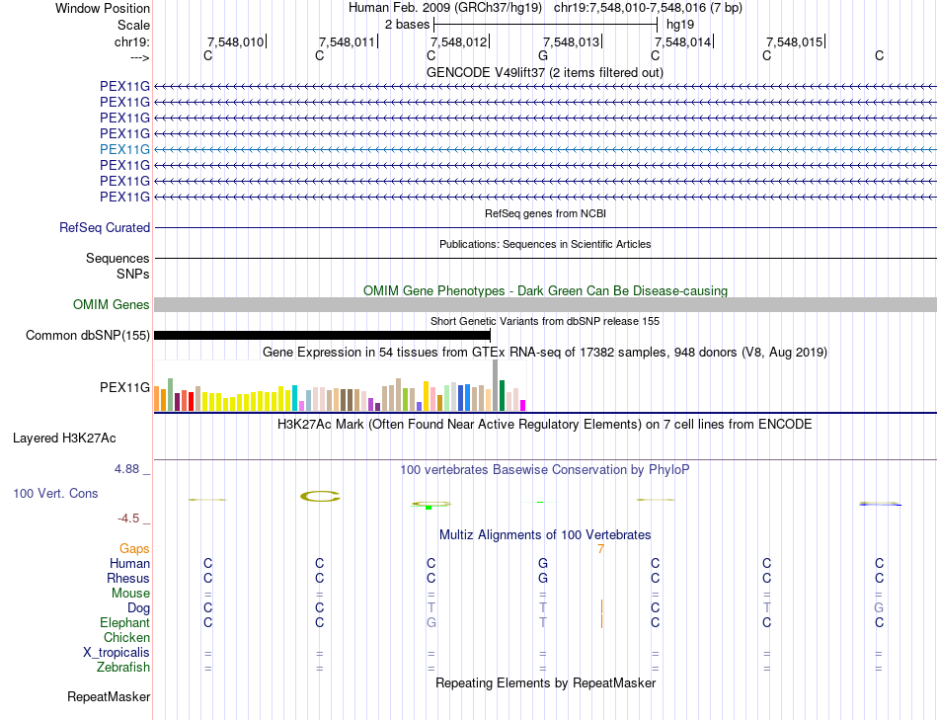Viewport: 938px width, 720px height.
Task: Click the black Common dbSNP variant bar
Action: (323, 335)
